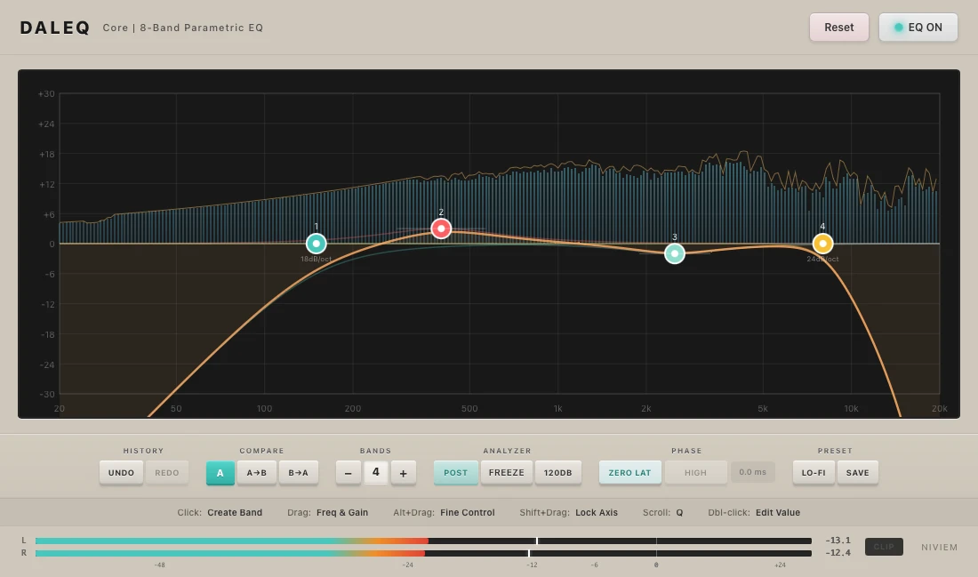Select the orange band 4 node
Screen dimensions: 978x577
(822, 244)
